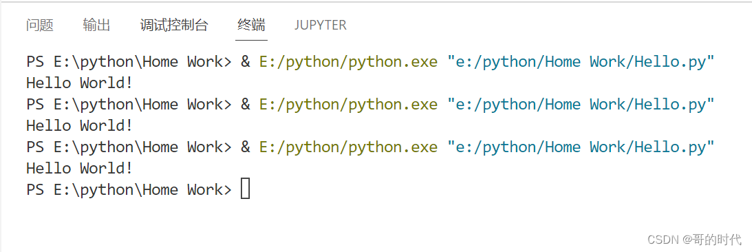
Task: Click the ampersand in the third command
Action: click(x=246, y=147)
